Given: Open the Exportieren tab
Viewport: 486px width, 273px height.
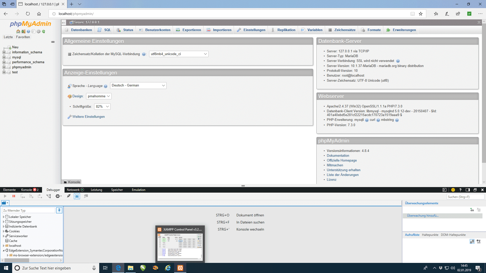Looking at the screenshot, I should 189,30.
